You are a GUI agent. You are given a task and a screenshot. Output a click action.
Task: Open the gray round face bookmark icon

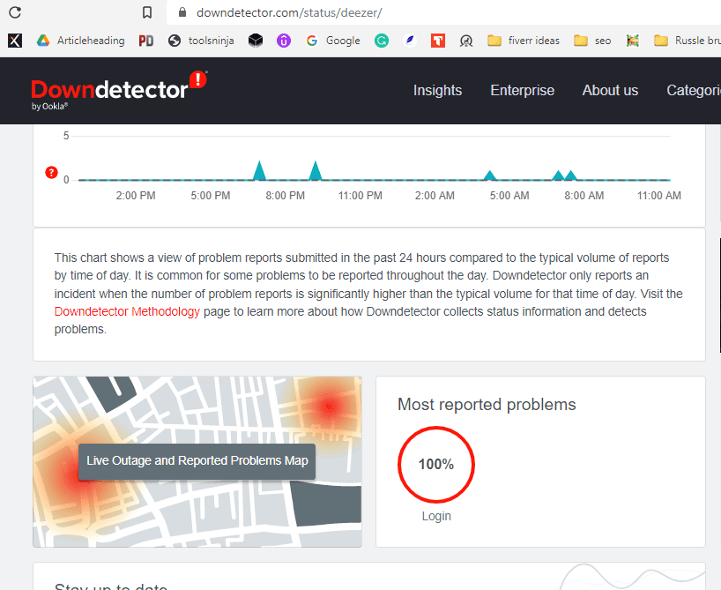coord(465,41)
